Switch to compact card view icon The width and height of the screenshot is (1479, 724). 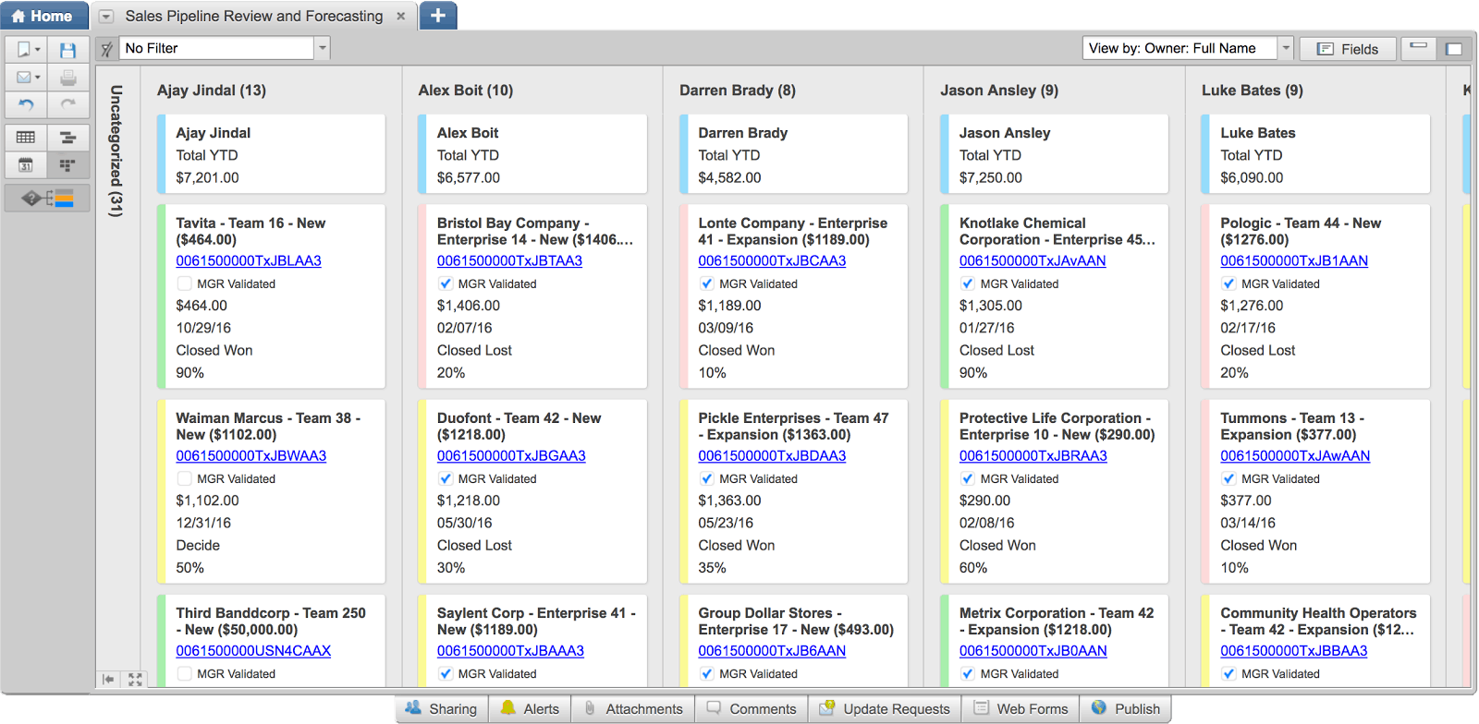coord(1418,48)
